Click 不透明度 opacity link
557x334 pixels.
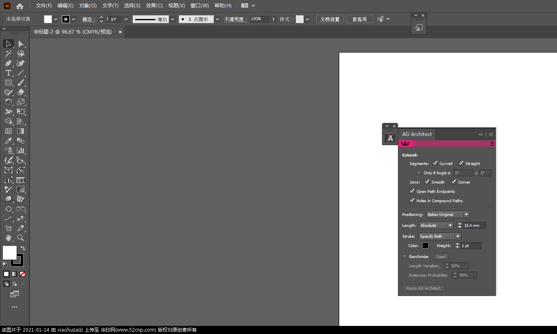click(235, 19)
